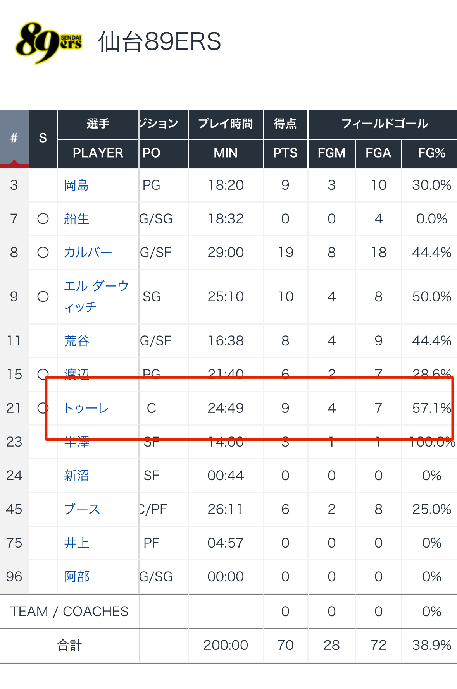
Task: Sort by the PLAYER column header
Action: point(98,153)
